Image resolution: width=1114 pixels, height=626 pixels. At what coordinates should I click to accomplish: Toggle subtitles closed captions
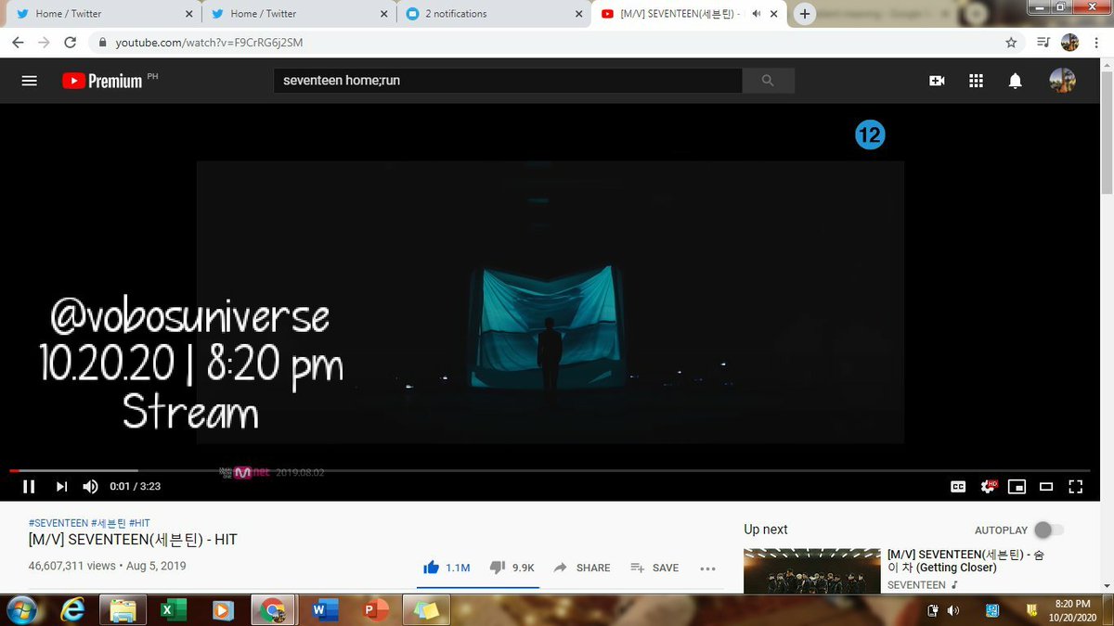click(958, 486)
